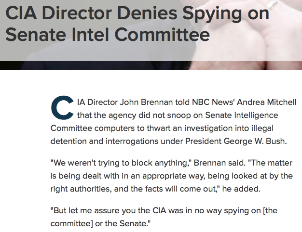Click the bracketed "[the" in the last quote

click(x=270, y=211)
